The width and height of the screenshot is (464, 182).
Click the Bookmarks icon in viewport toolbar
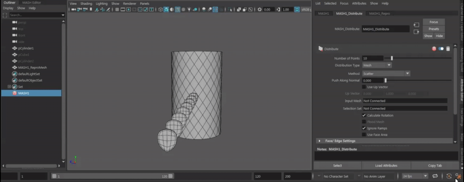click(x=91, y=10)
